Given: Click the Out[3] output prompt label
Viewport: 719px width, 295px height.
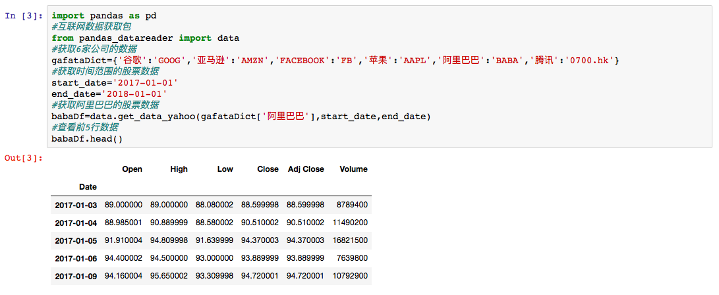Looking at the screenshot, I should coord(23,158).
